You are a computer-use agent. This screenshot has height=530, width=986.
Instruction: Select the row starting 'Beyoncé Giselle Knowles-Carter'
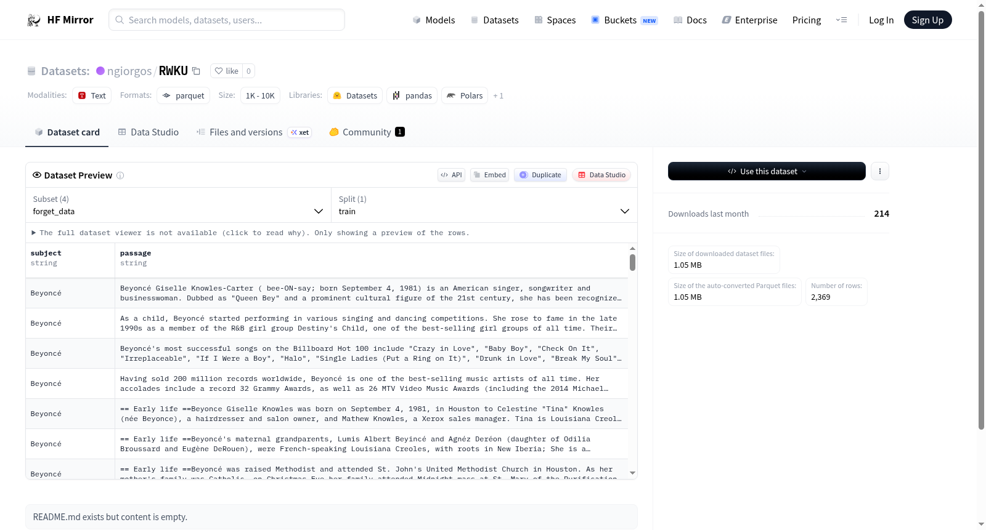coord(327,293)
